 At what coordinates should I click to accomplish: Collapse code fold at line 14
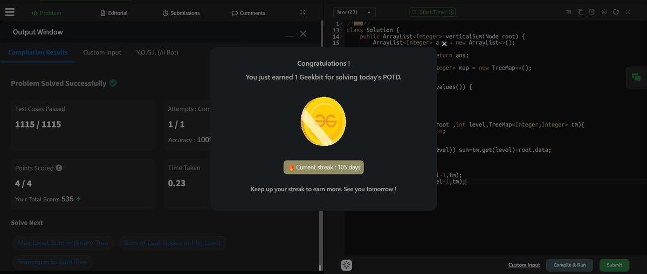343,37
